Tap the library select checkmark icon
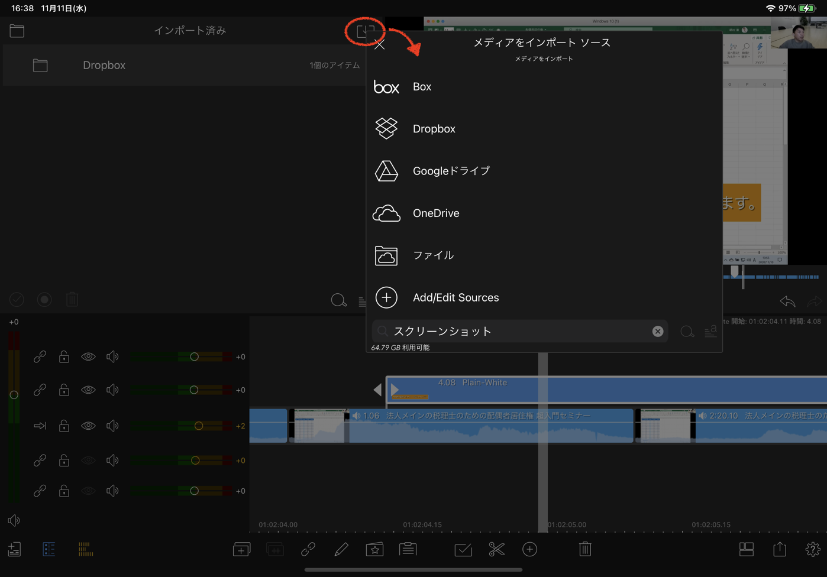The height and width of the screenshot is (577, 827). coord(17,300)
